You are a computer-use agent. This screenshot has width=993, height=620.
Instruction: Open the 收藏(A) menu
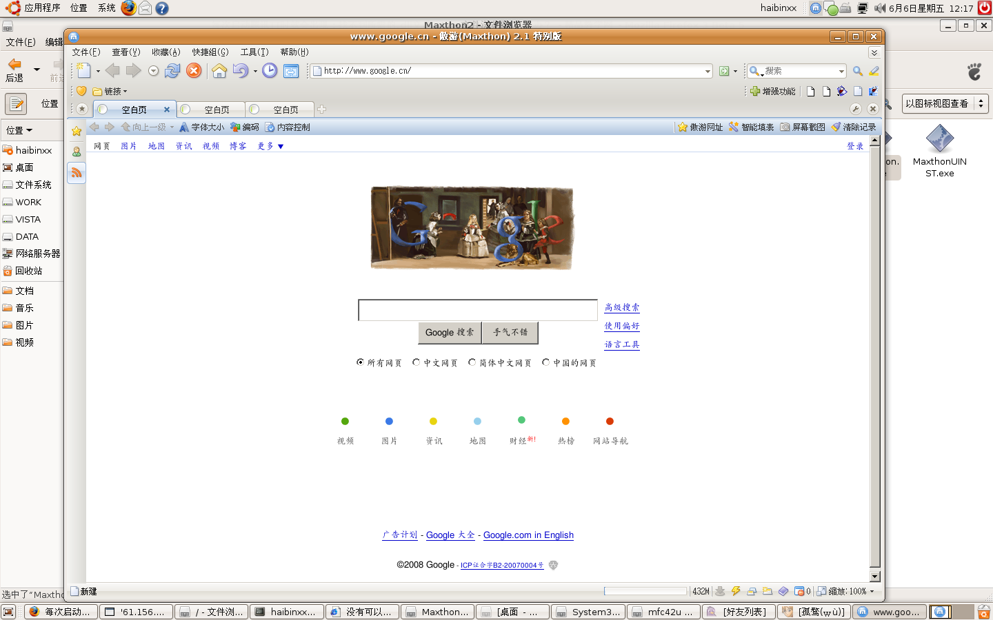click(x=166, y=52)
